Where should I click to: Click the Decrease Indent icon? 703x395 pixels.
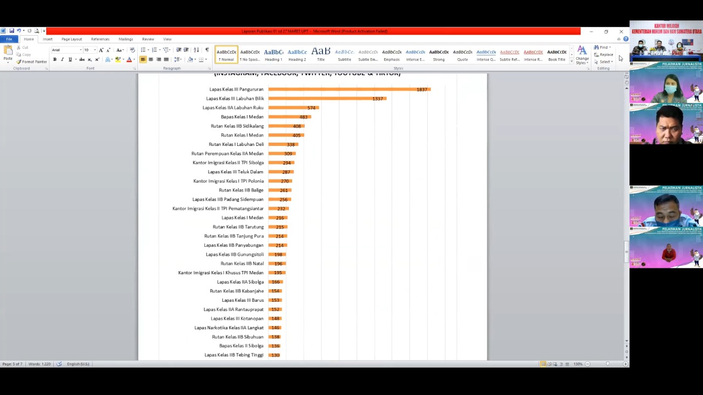point(178,50)
